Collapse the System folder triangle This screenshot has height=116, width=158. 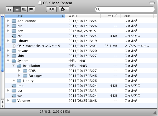coord(8,61)
